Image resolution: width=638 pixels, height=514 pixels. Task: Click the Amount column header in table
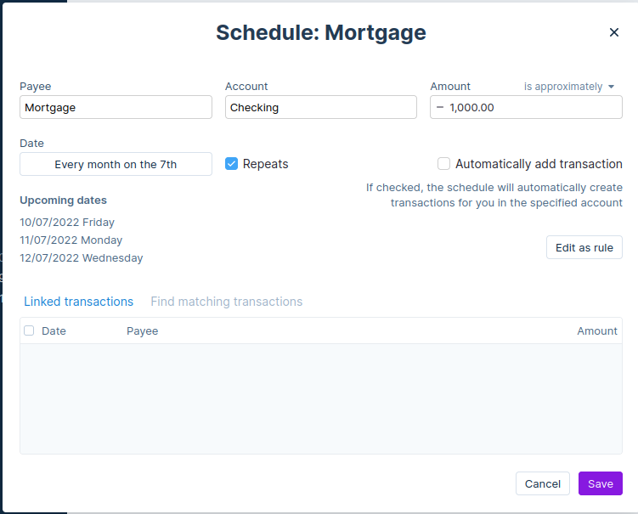click(x=596, y=330)
